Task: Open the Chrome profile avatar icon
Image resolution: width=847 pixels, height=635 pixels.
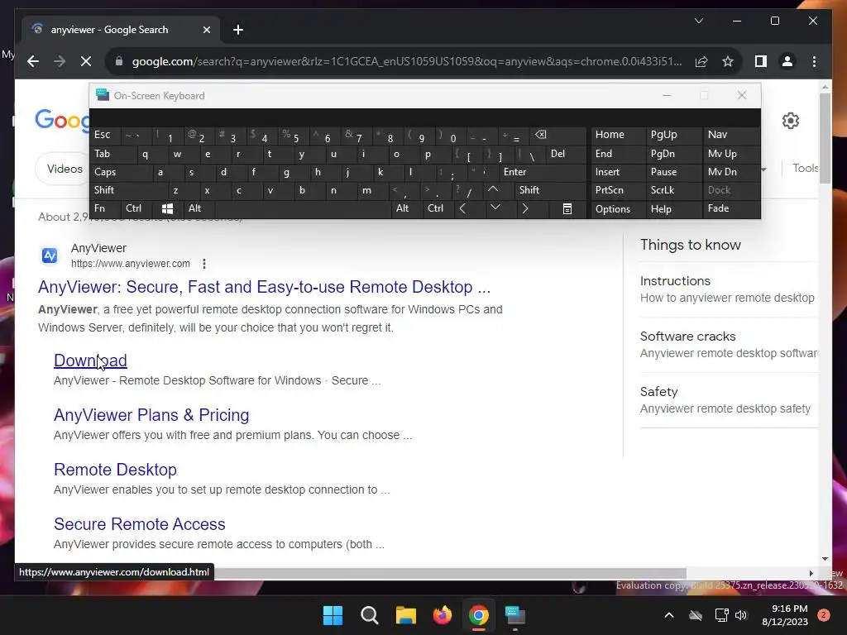Action: point(787,61)
